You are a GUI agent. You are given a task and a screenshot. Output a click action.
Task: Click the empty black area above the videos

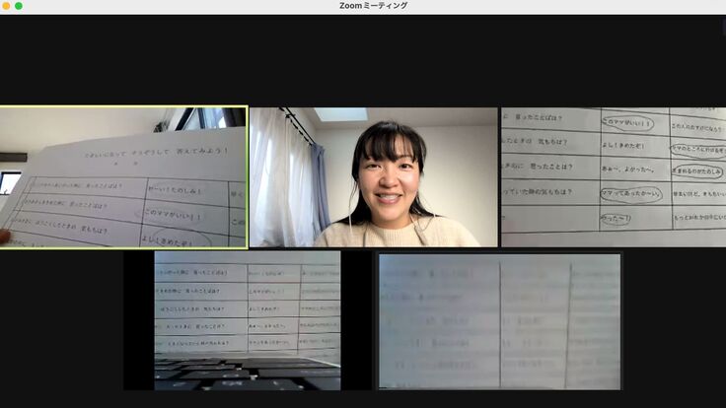(x=363, y=59)
